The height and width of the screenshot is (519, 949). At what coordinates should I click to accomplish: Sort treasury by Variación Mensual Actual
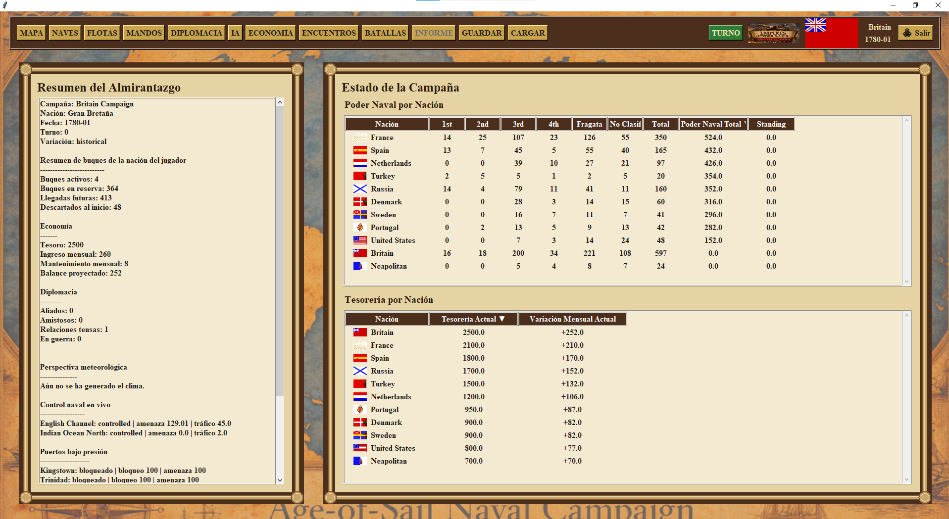pyautogui.click(x=573, y=319)
